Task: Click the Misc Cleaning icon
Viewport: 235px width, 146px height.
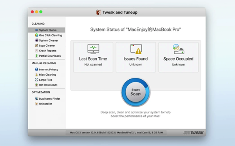Action: point(36,75)
